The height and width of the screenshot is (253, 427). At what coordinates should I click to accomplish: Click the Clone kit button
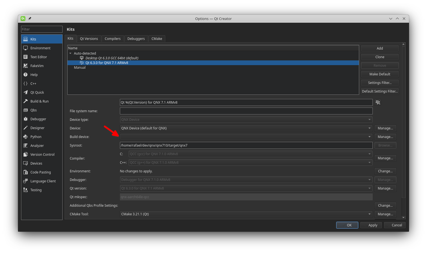[380, 57]
